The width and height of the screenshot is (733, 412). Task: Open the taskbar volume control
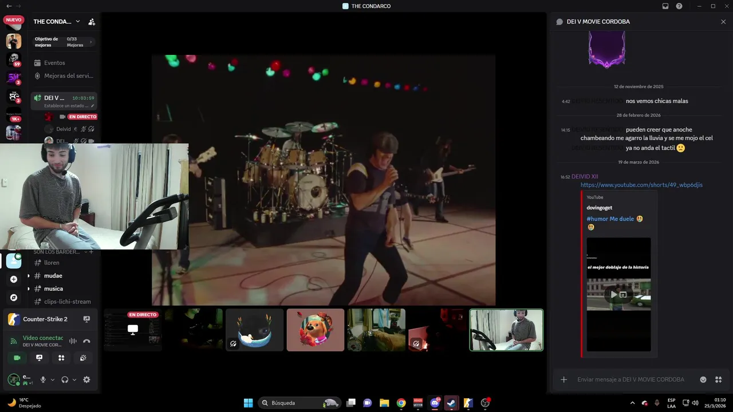coord(695,403)
